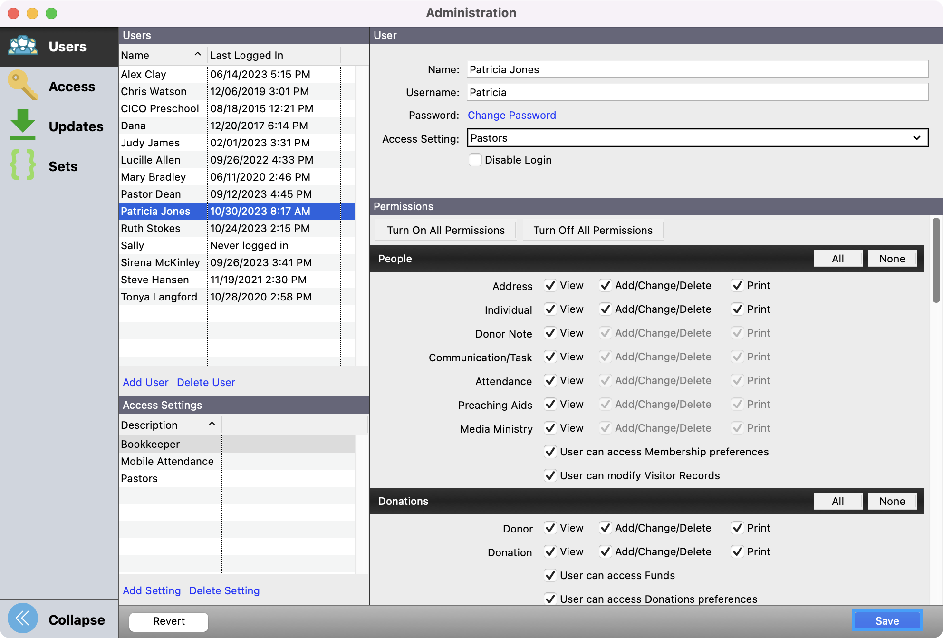Click None for People permissions
This screenshot has height=638, width=943.
892,259
